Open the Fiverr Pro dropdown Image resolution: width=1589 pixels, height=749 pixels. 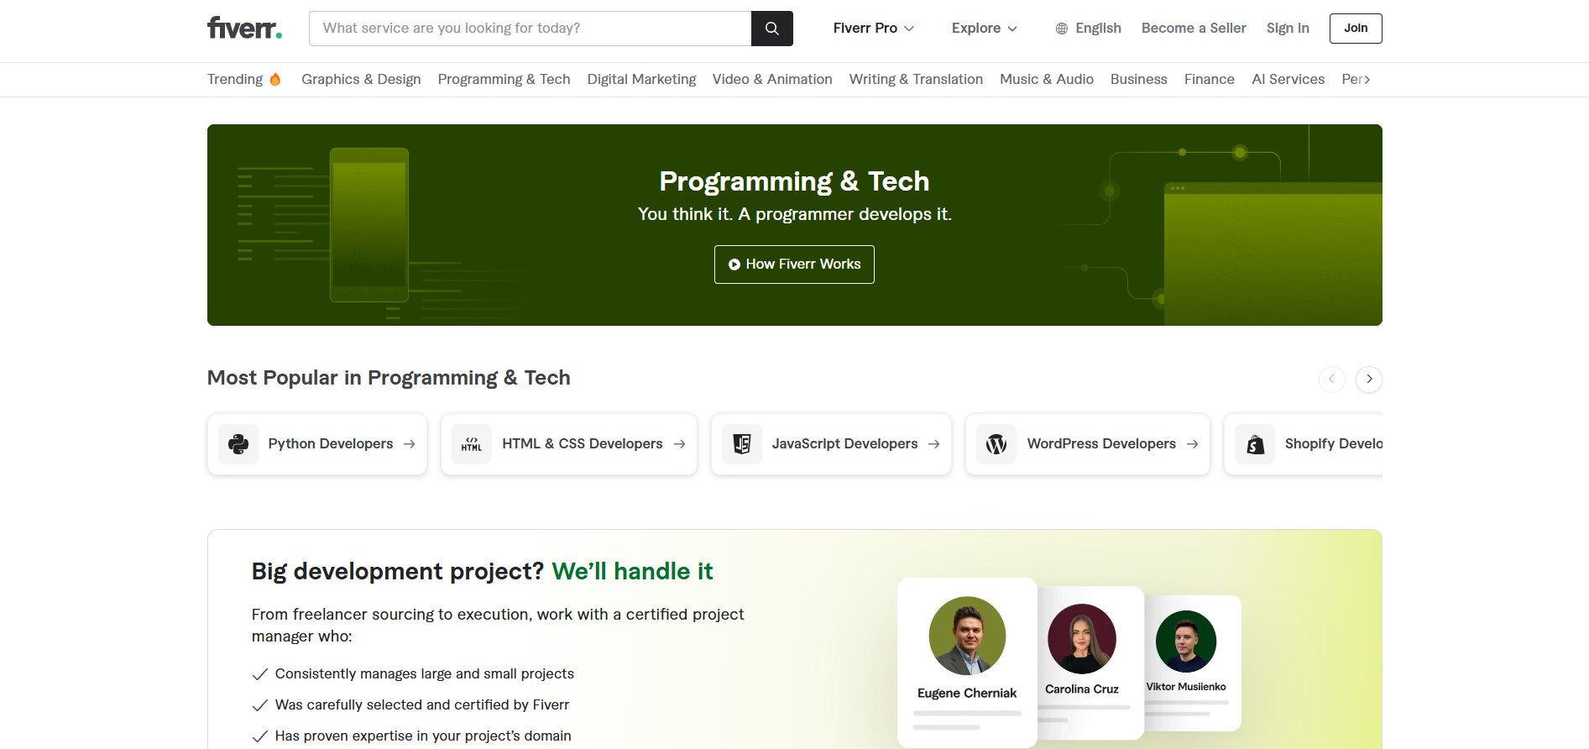pyautogui.click(x=873, y=29)
